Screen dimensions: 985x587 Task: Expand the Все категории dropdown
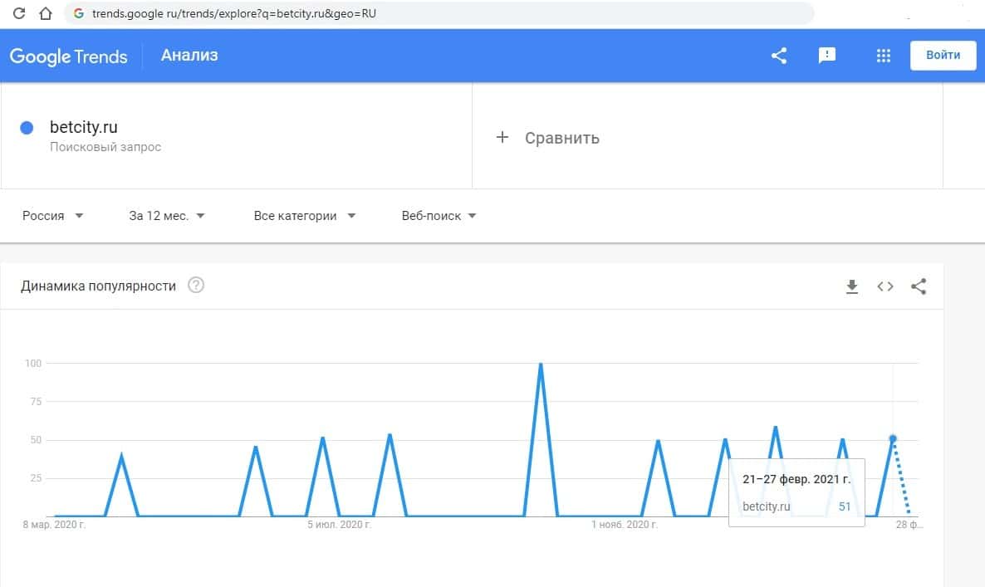(304, 216)
